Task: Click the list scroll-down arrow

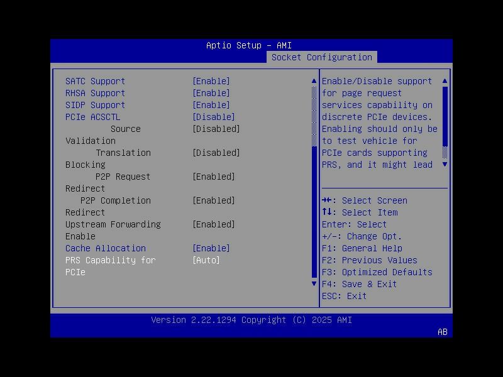Action: click(312, 283)
